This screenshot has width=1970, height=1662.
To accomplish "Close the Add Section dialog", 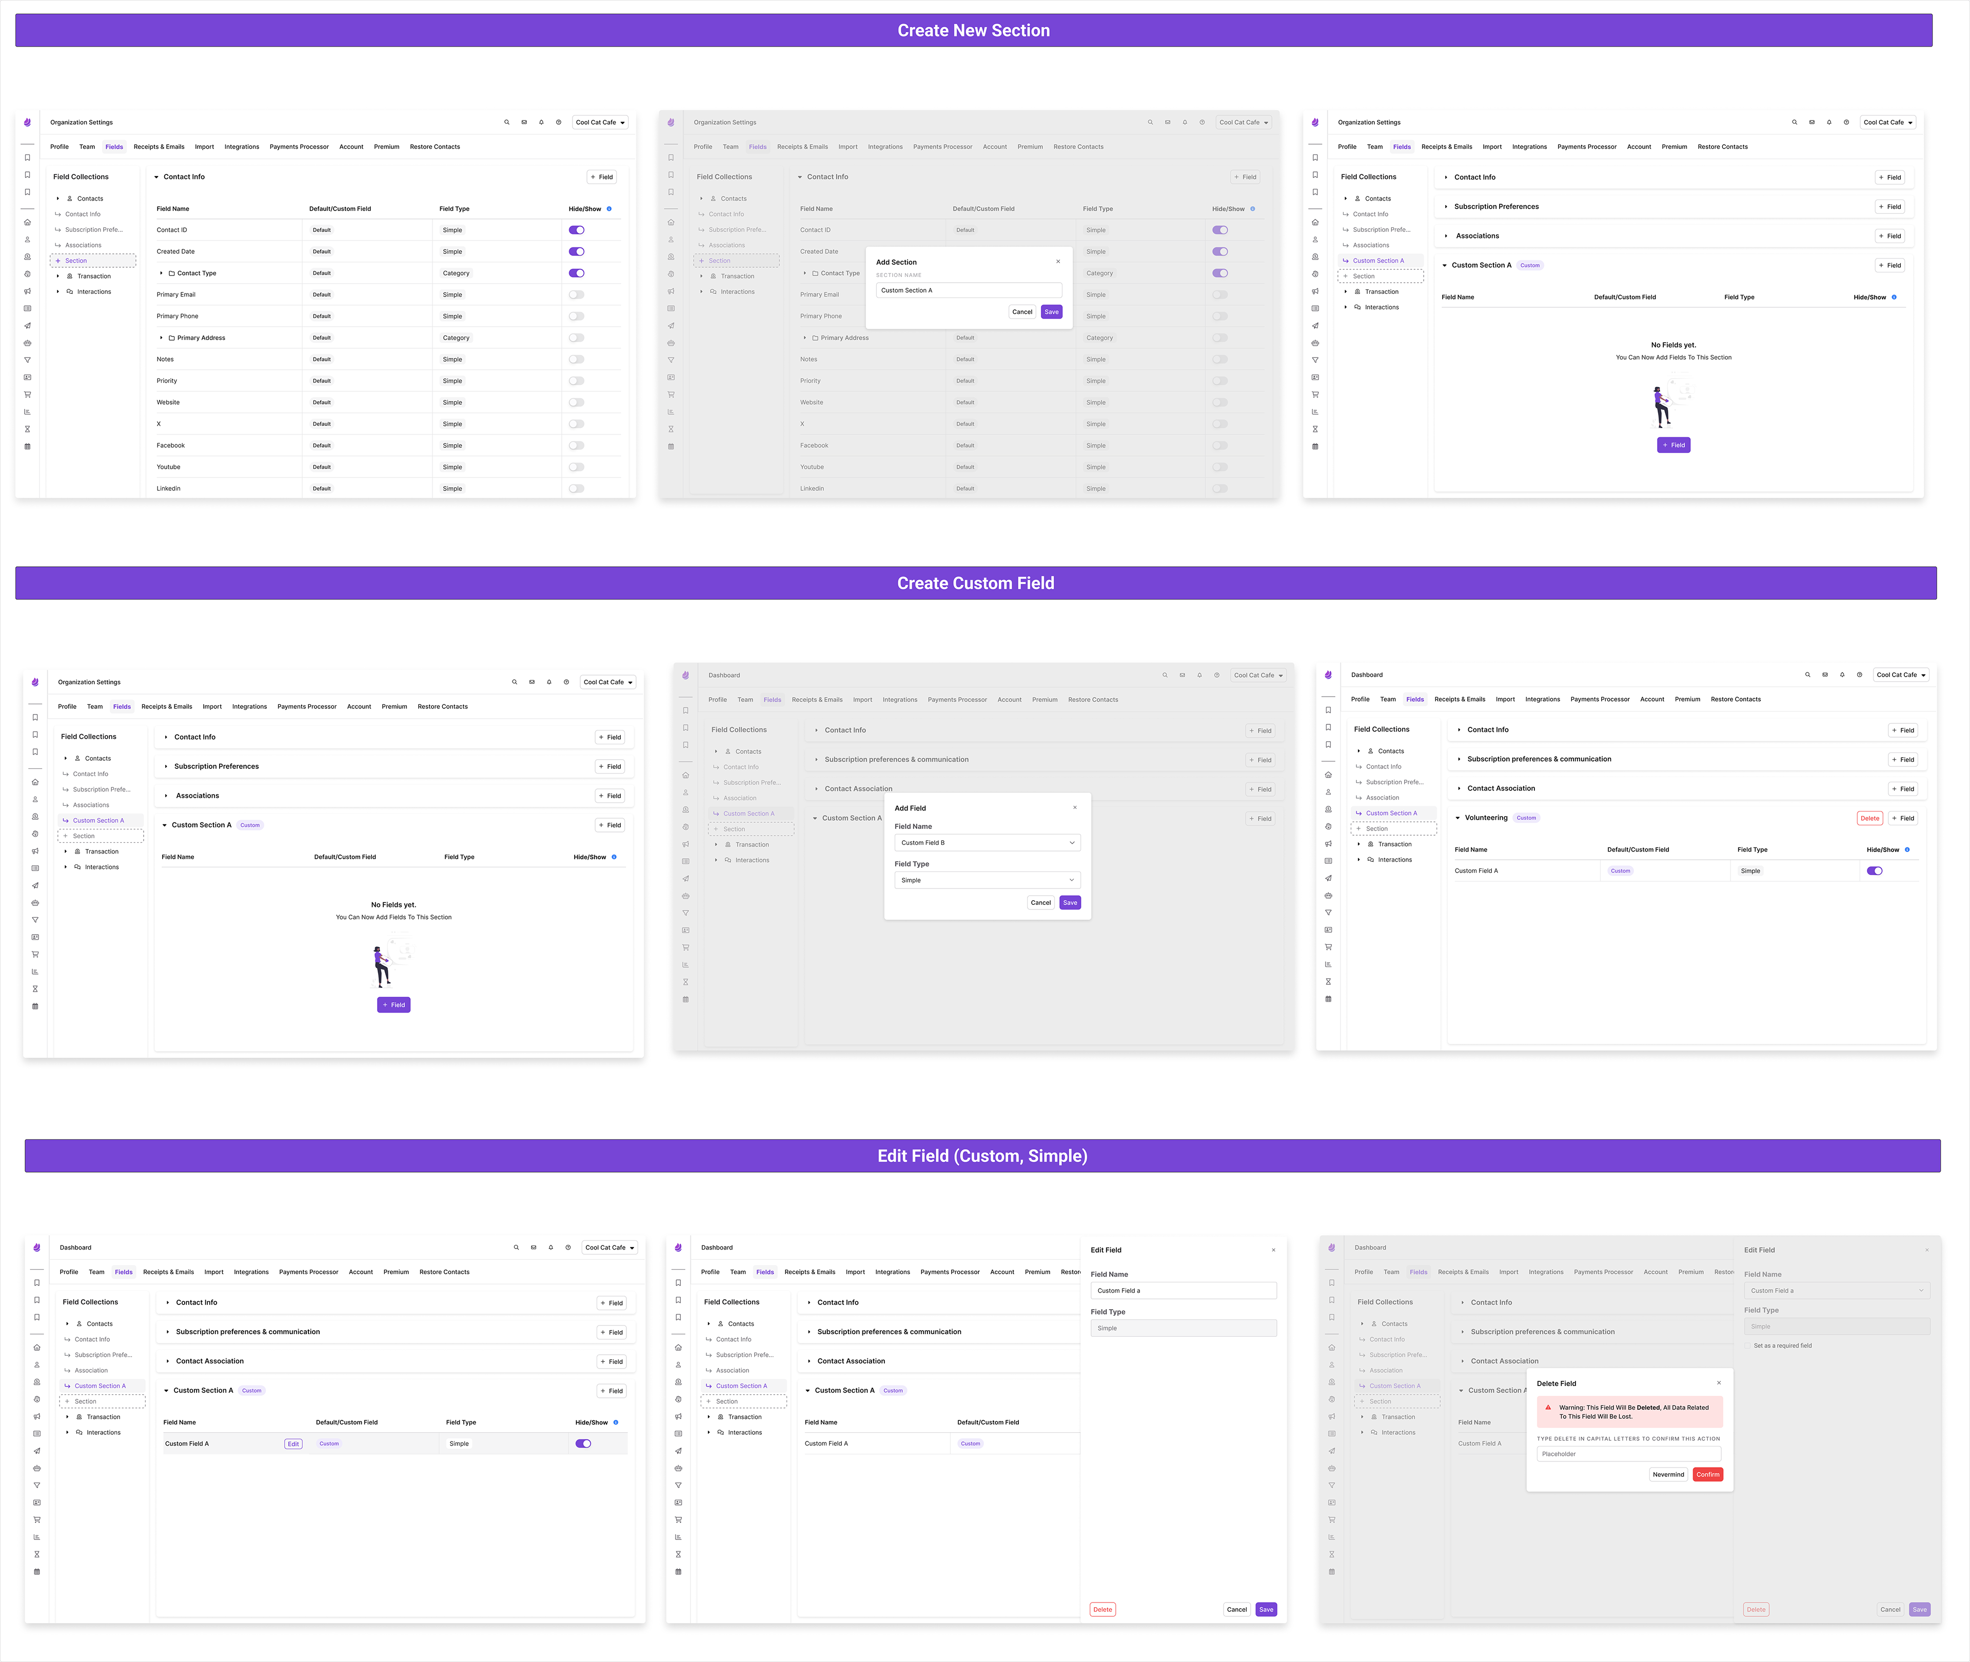I will [1058, 262].
